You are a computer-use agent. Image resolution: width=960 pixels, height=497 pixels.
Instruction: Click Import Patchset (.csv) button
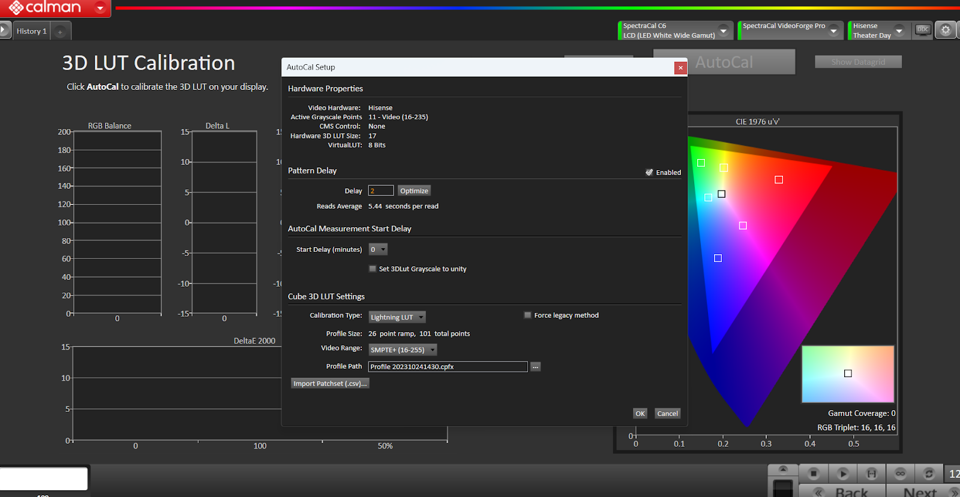point(329,384)
